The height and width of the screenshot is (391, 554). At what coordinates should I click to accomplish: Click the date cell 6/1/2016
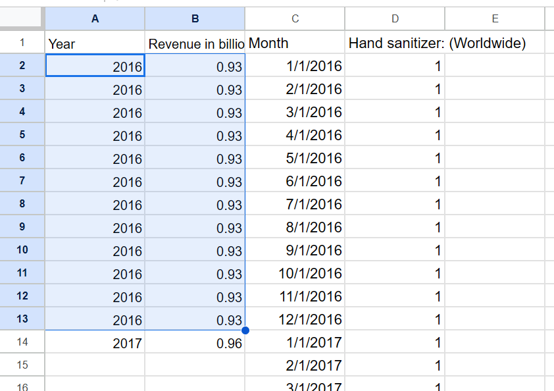pos(295,180)
